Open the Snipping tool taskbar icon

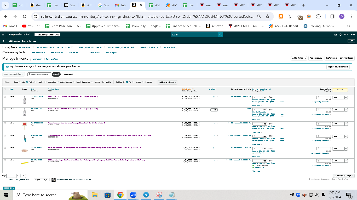pyautogui.click(x=159, y=195)
